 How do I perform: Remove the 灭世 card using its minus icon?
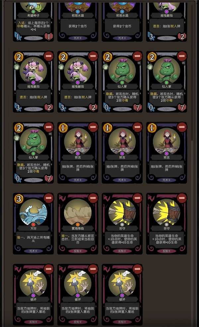pos(48,198)
